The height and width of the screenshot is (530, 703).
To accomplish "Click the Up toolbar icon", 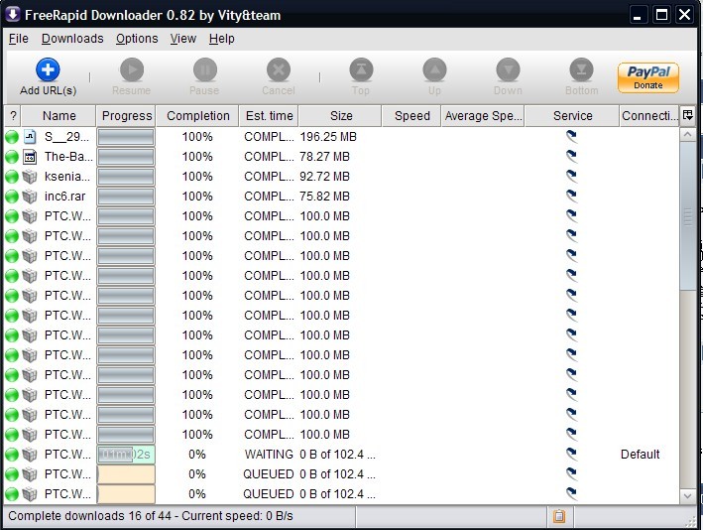I will click(434, 70).
